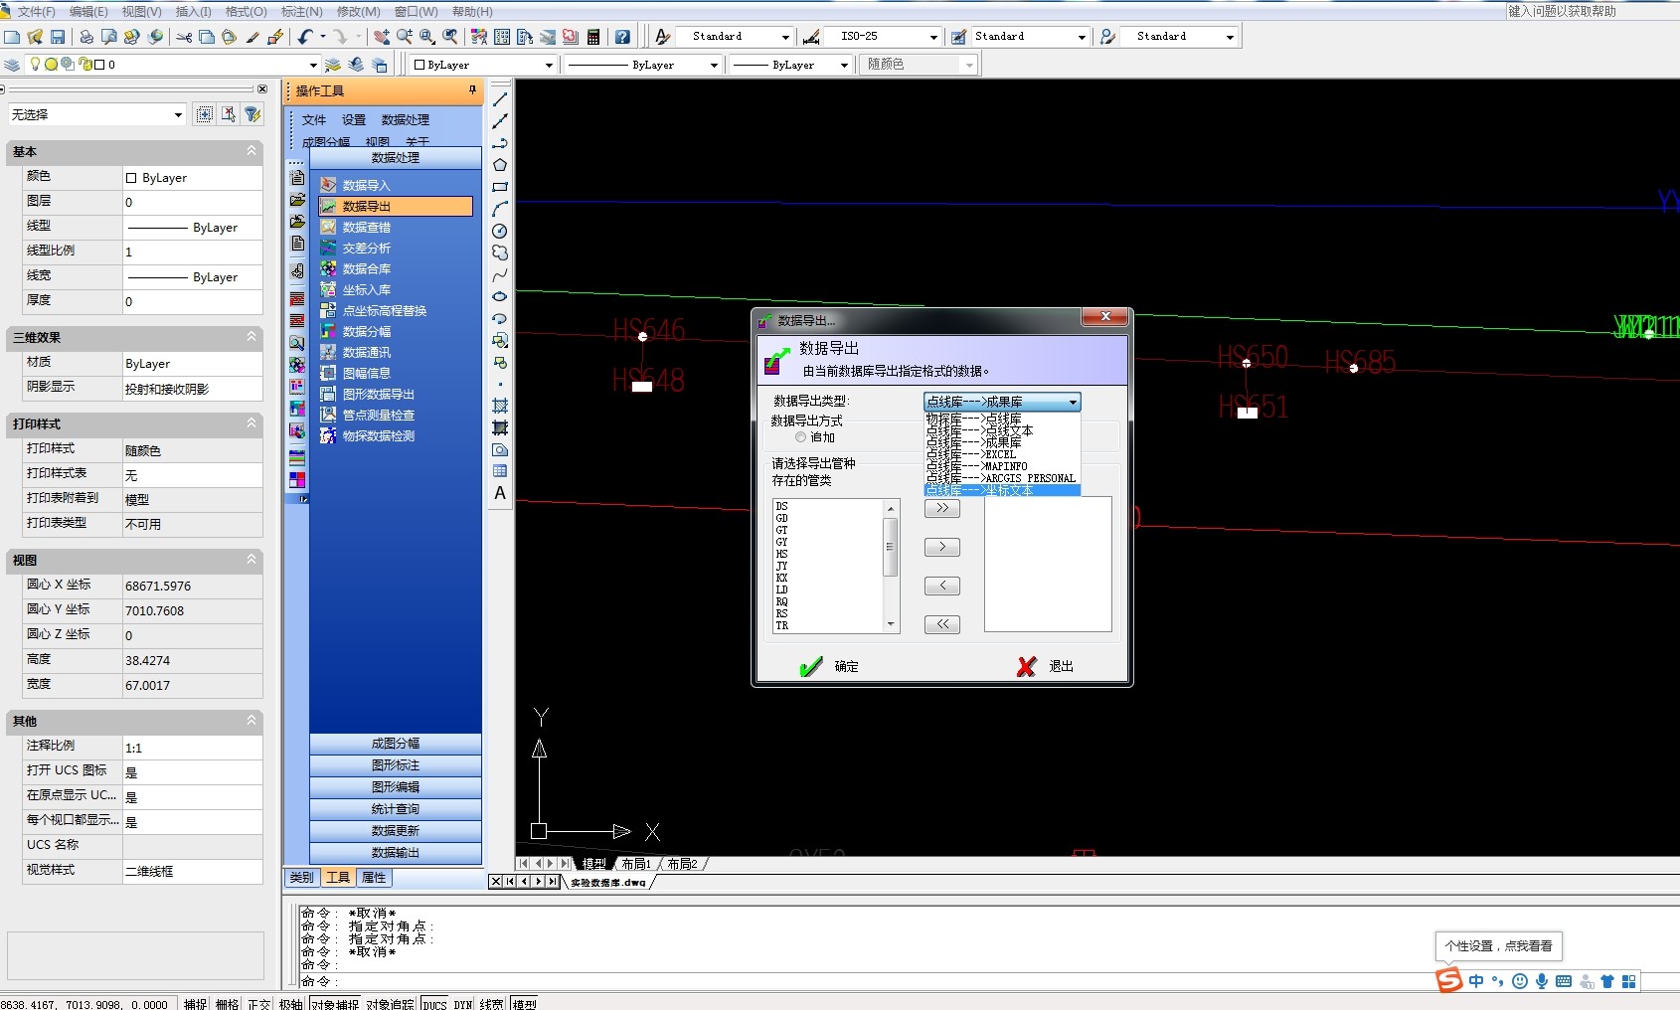Toggle 捕捉 snap in the status bar
Viewport: 1680px width, 1010px height.
(x=195, y=1004)
